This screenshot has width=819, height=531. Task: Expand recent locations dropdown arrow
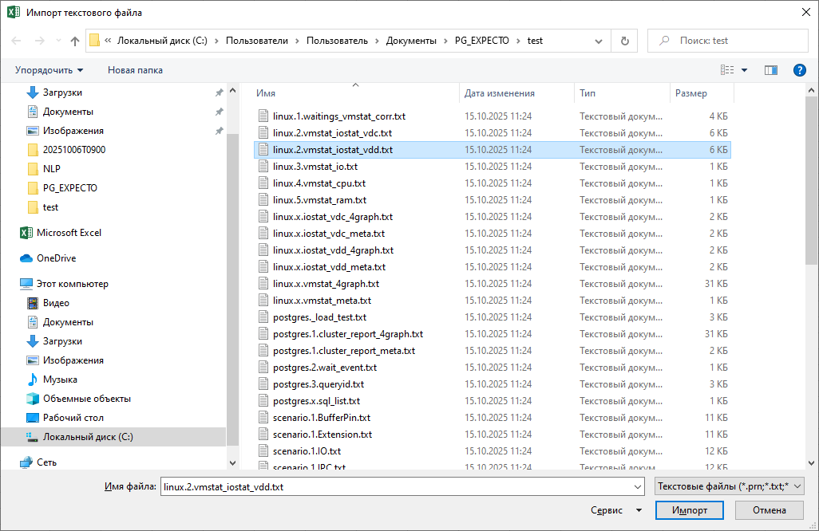[58, 41]
